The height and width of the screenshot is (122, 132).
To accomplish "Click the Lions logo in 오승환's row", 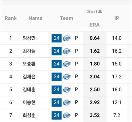I will (x=67, y=64).
